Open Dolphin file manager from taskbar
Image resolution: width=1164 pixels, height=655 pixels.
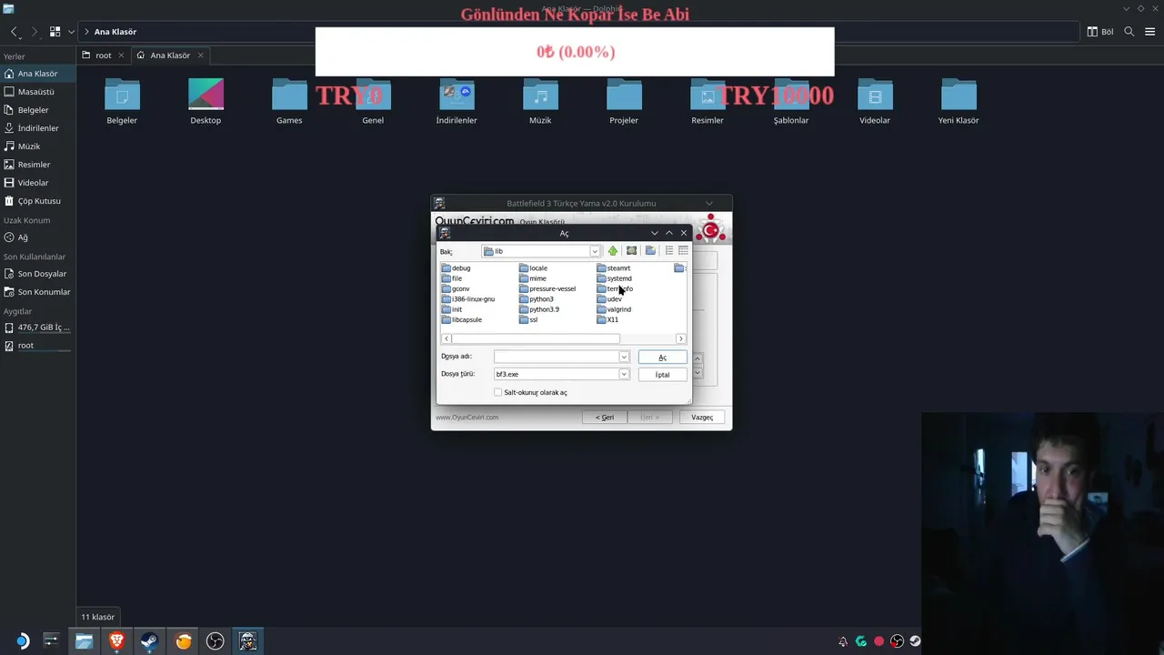[x=84, y=641]
